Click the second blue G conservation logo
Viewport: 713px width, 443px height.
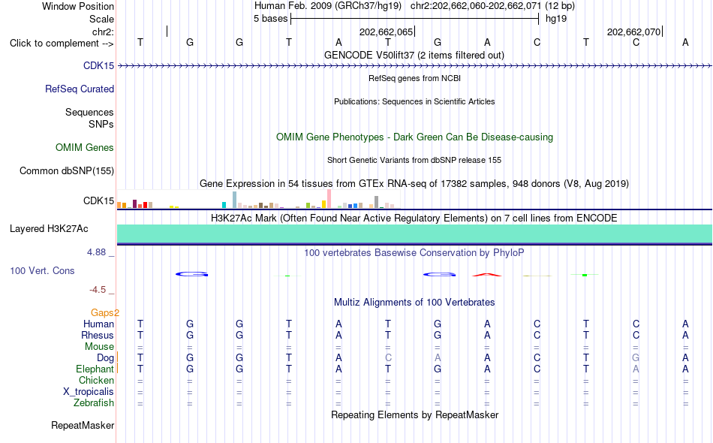tap(439, 274)
